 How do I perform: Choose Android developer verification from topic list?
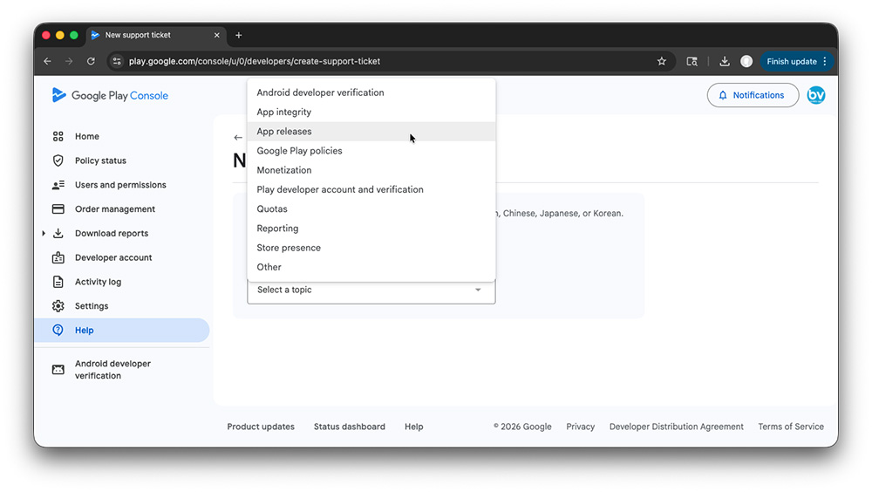point(371,92)
